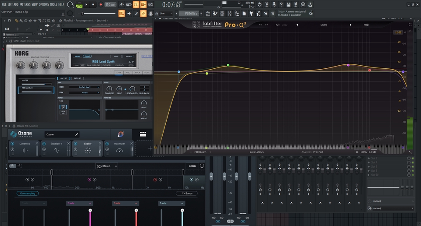Click the shopping cart content library icon
This screenshot has height=226, width=421.
click(273, 14)
